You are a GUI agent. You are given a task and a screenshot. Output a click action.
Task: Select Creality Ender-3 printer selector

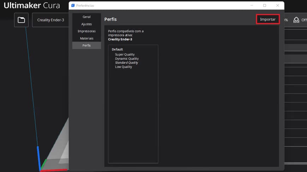pyautogui.click(x=51, y=20)
